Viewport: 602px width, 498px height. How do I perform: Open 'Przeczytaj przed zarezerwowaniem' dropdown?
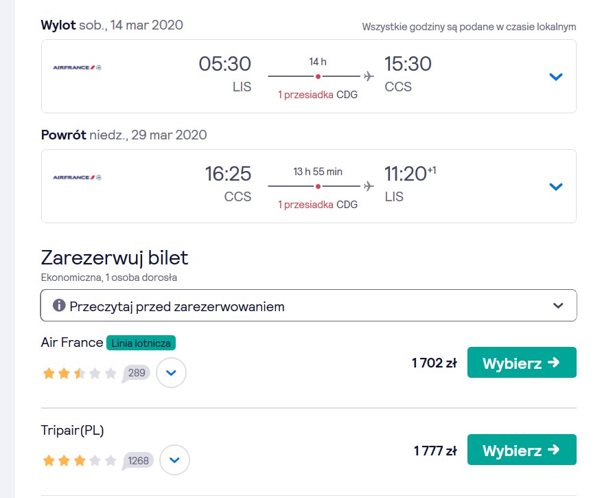[x=308, y=306]
